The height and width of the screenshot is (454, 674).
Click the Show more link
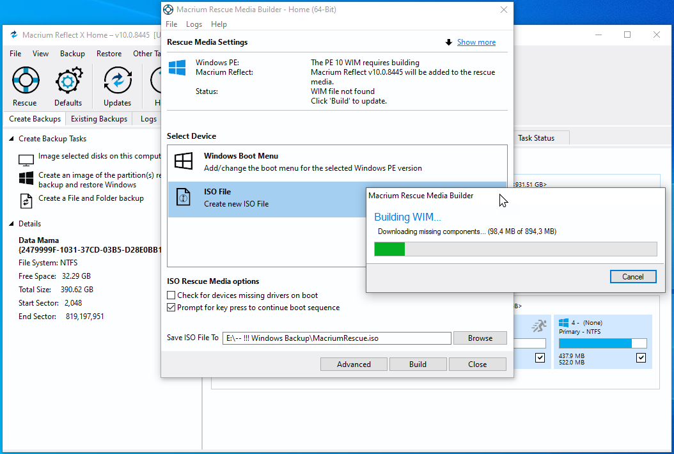coord(476,42)
